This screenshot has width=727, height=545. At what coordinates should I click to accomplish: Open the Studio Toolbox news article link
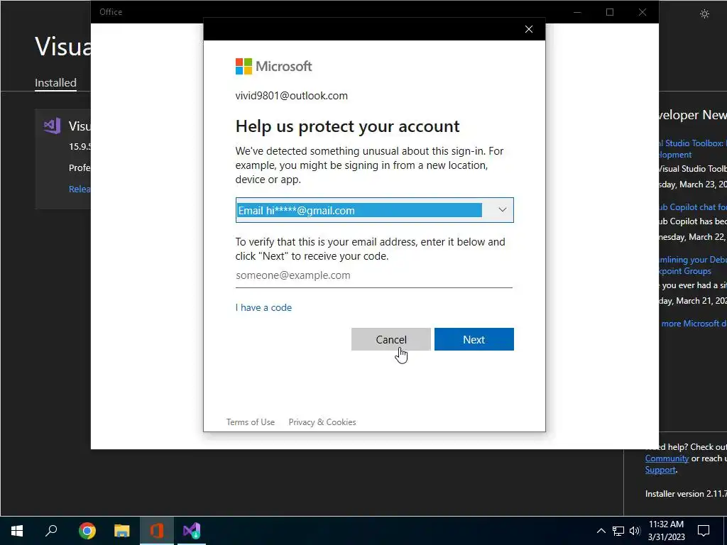(x=693, y=149)
